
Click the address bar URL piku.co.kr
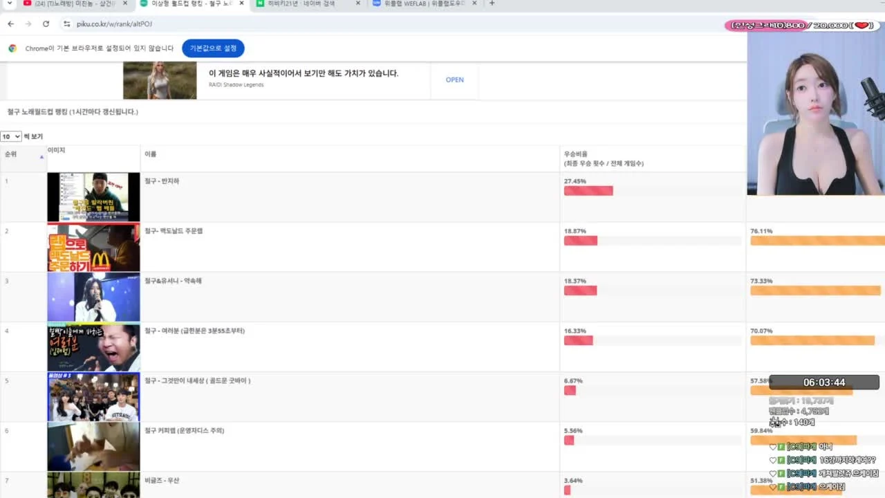tap(114, 24)
